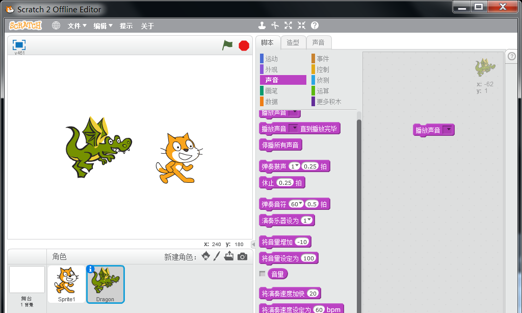
Task: Click the cat sprite on the stage
Action: click(x=179, y=158)
